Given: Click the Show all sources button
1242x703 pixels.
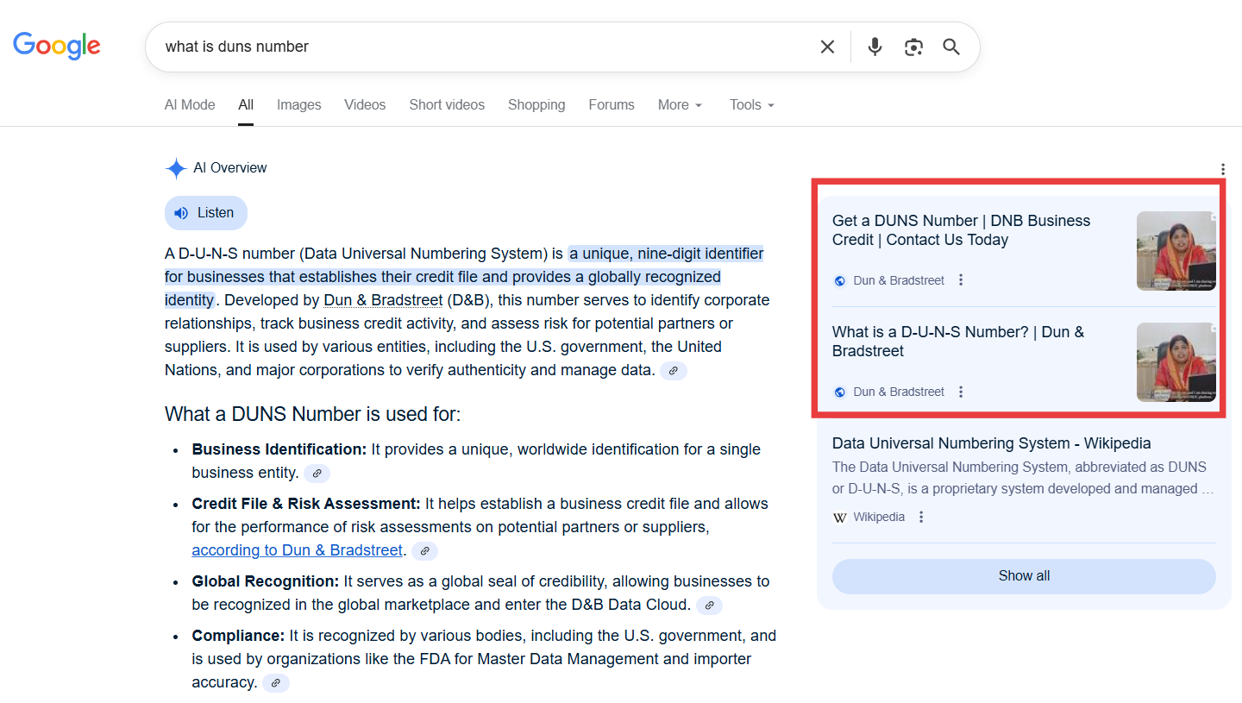Looking at the screenshot, I should [1023, 576].
